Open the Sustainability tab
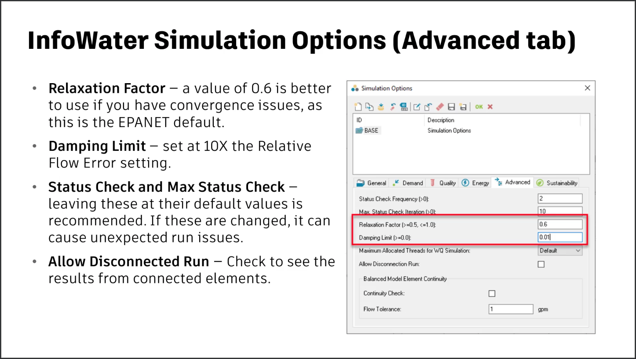 [557, 183]
